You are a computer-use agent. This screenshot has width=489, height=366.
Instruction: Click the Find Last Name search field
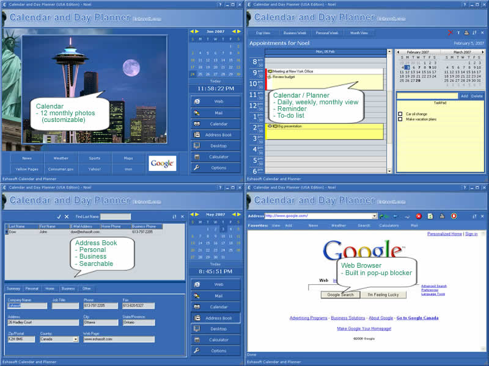coord(116,216)
